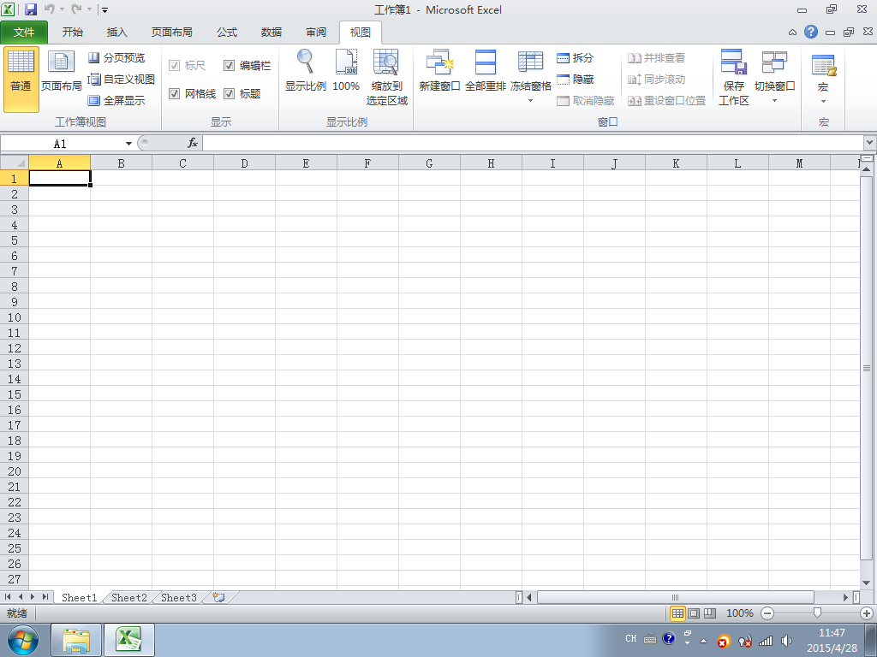Screen dimensions: 877x657
Task: Switch to the 审阅 Review tab
Action: 316,33
